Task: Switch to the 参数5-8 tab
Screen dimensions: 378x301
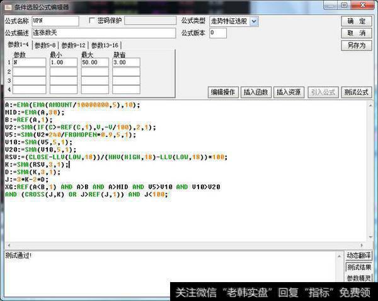Action: click(x=47, y=45)
